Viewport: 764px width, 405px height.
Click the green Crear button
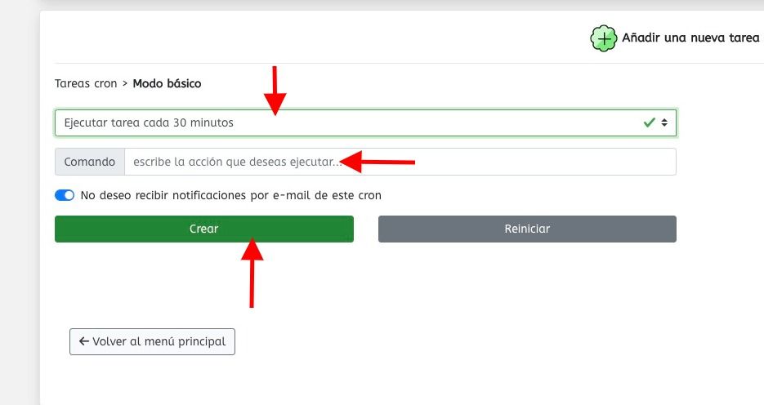[x=204, y=229]
